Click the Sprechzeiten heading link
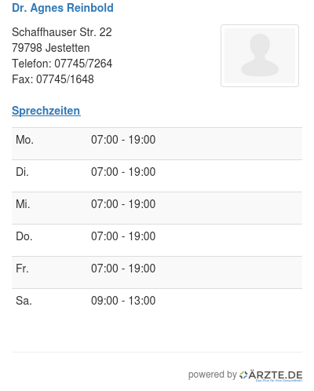The image size is (314, 391). click(46, 111)
